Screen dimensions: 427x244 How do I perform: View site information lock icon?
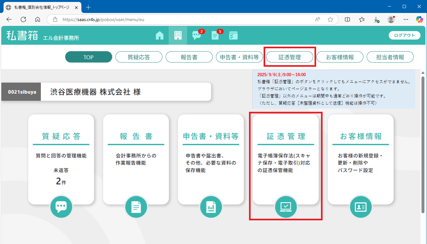55,19
